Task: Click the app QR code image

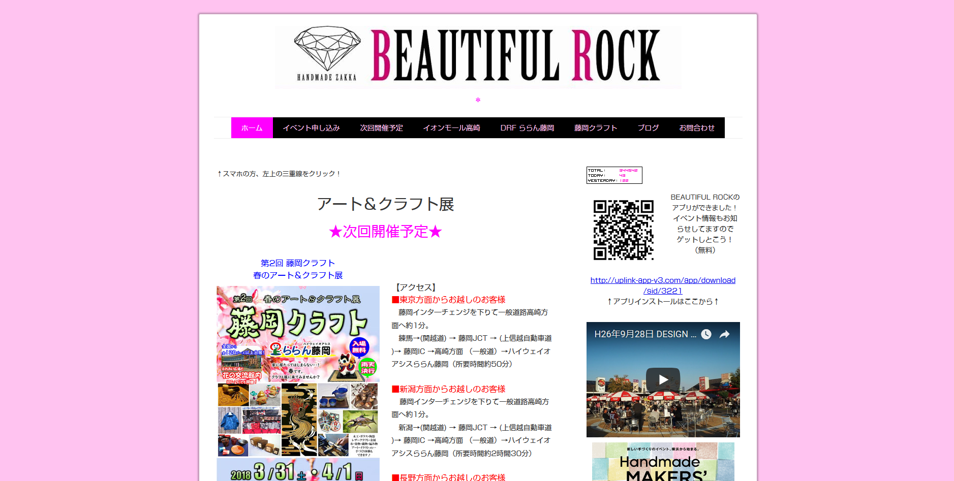Action: pos(624,230)
